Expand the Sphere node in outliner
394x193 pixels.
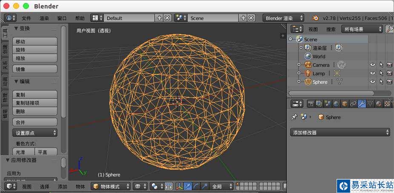[299, 82]
